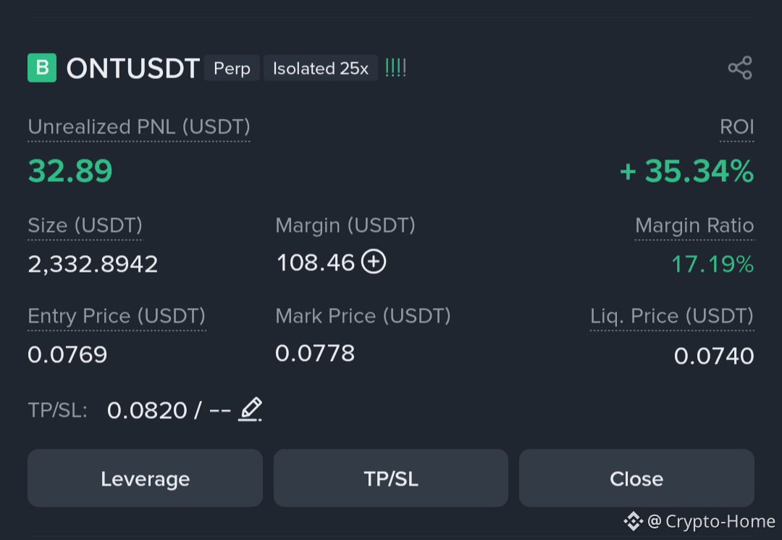Click the orange signal bars indicator
The width and height of the screenshot is (782, 540).
coord(395,67)
